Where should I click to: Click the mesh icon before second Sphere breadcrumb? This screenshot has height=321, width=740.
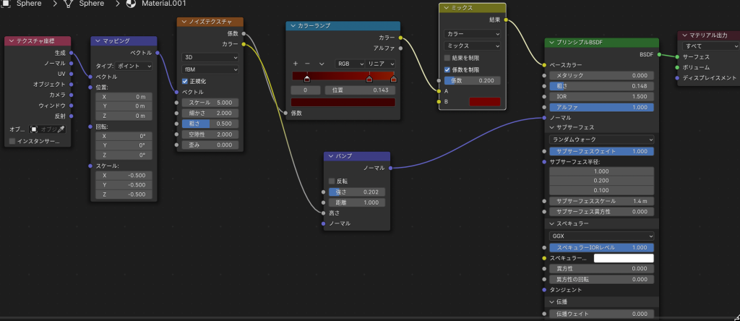(69, 4)
